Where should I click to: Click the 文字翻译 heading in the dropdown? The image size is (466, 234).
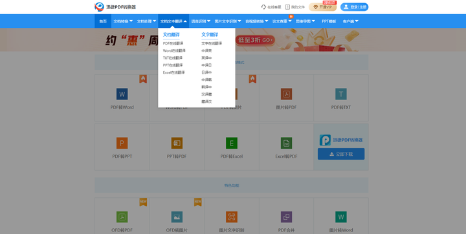click(x=210, y=35)
